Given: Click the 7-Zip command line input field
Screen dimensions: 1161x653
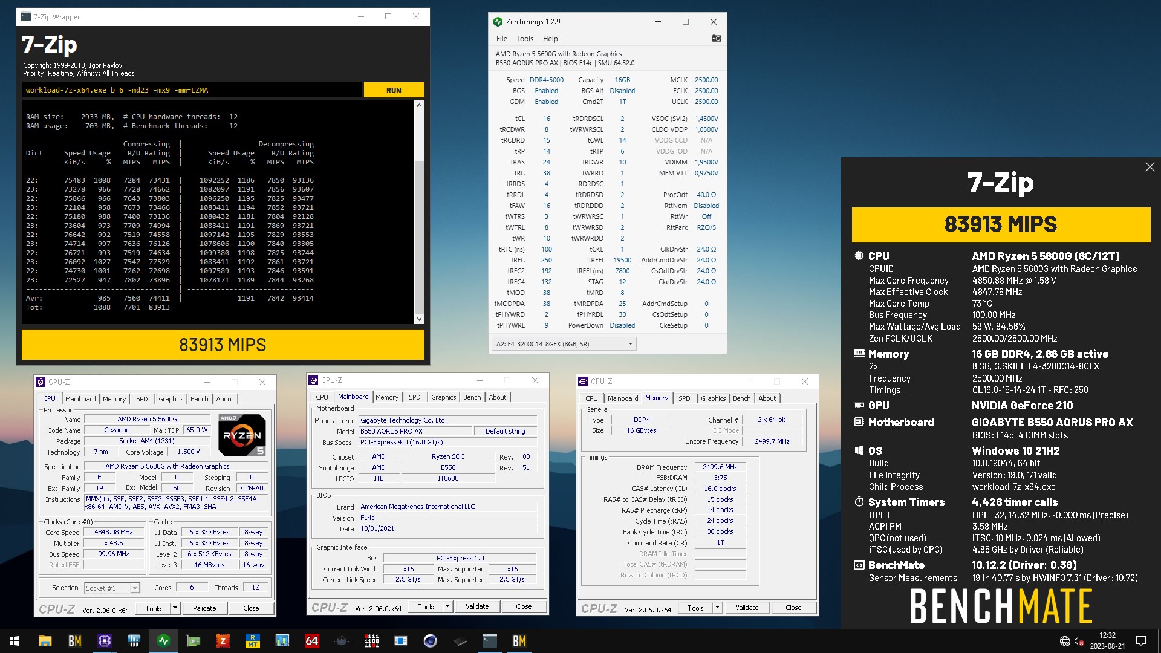Looking at the screenshot, I should pos(192,90).
